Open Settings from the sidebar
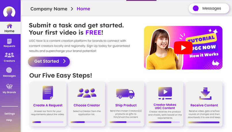The image size is (232, 132). click(x=9, y=114)
